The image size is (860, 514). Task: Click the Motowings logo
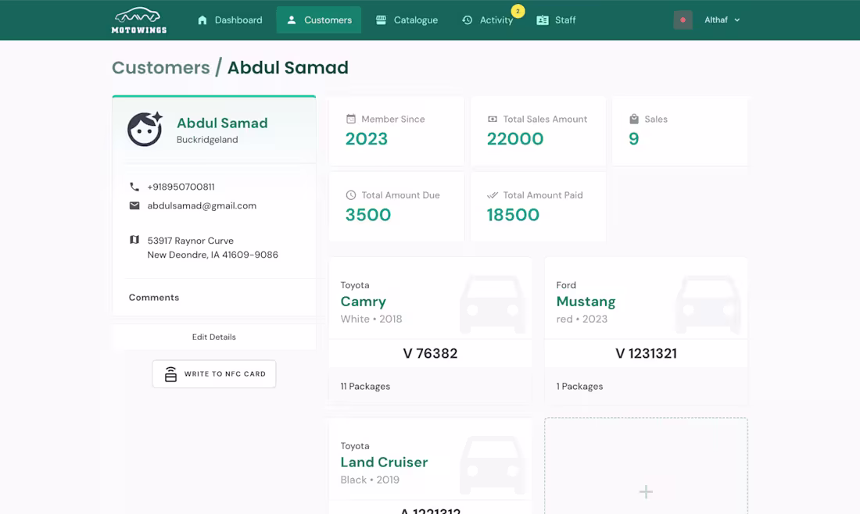point(138,20)
